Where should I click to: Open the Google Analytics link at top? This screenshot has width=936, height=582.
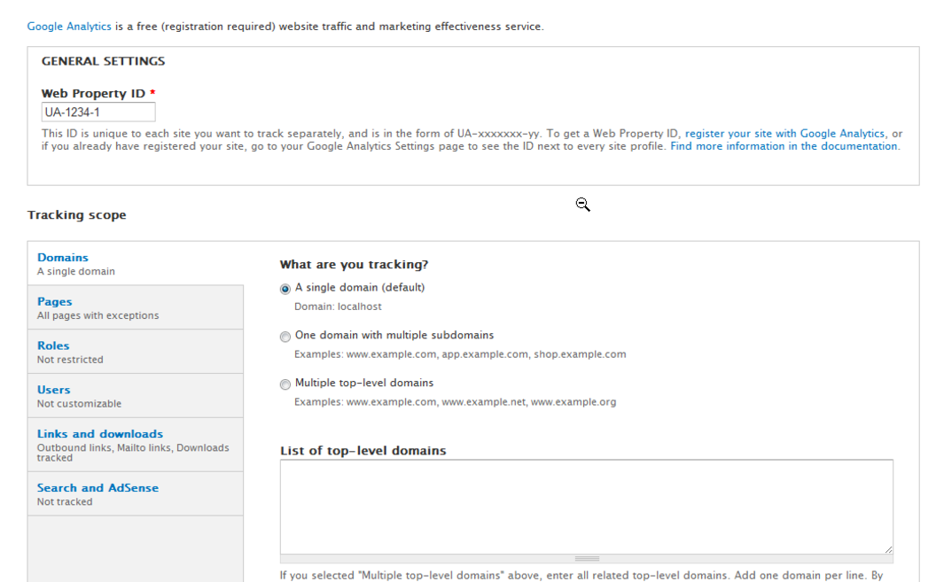68,26
